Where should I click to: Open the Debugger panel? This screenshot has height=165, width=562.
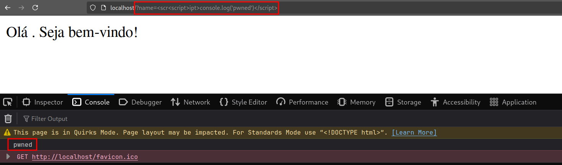140,102
